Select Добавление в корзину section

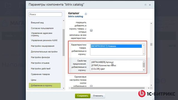pos(45,86)
